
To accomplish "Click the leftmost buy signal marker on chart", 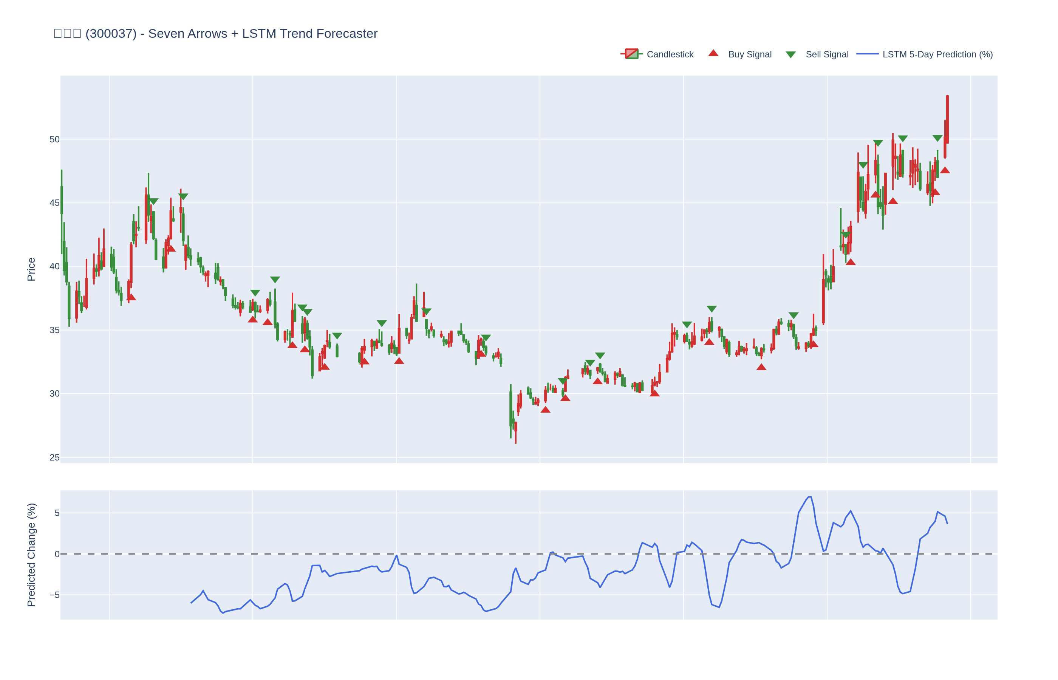I will tap(131, 297).
